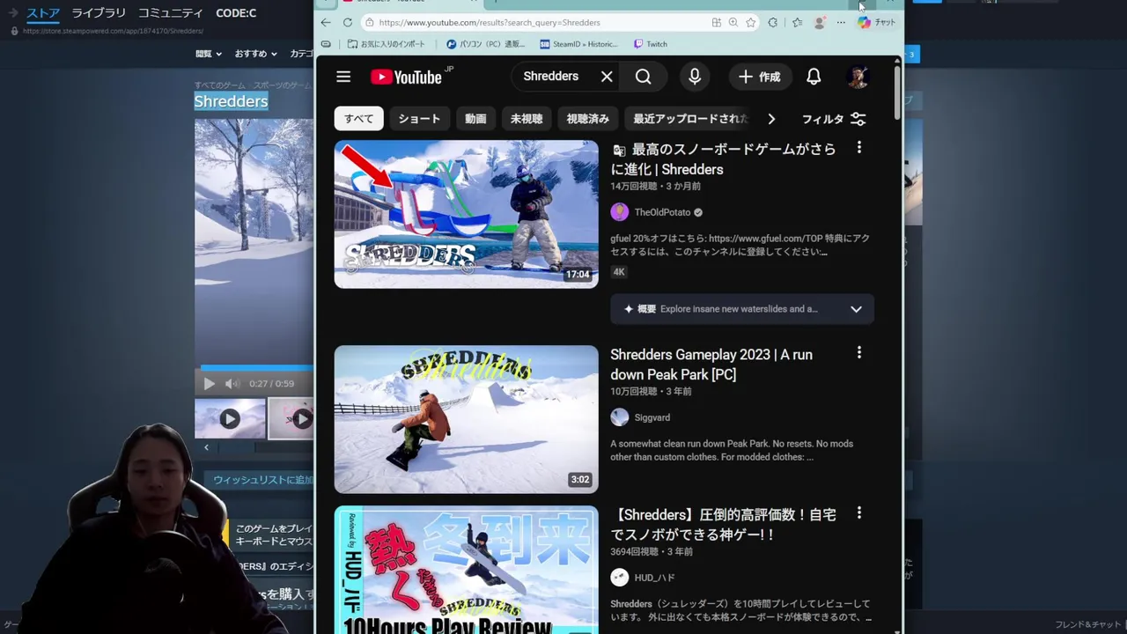The width and height of the screenshot is (1127, 634).
Task: Open Steam コミュニティ tab
Action: 170,13
